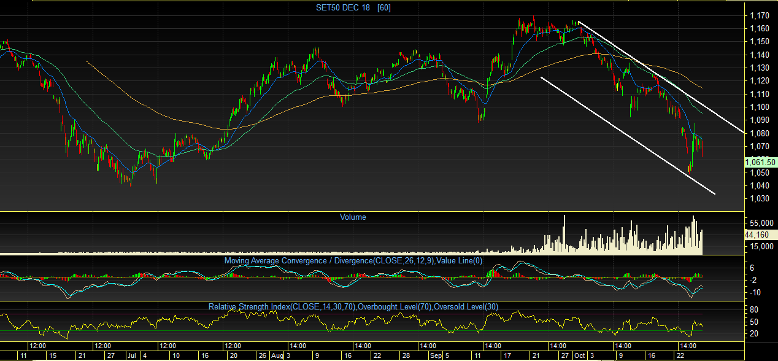
Task: Click the 1,100 price axis label
Action: coord(759,107)
